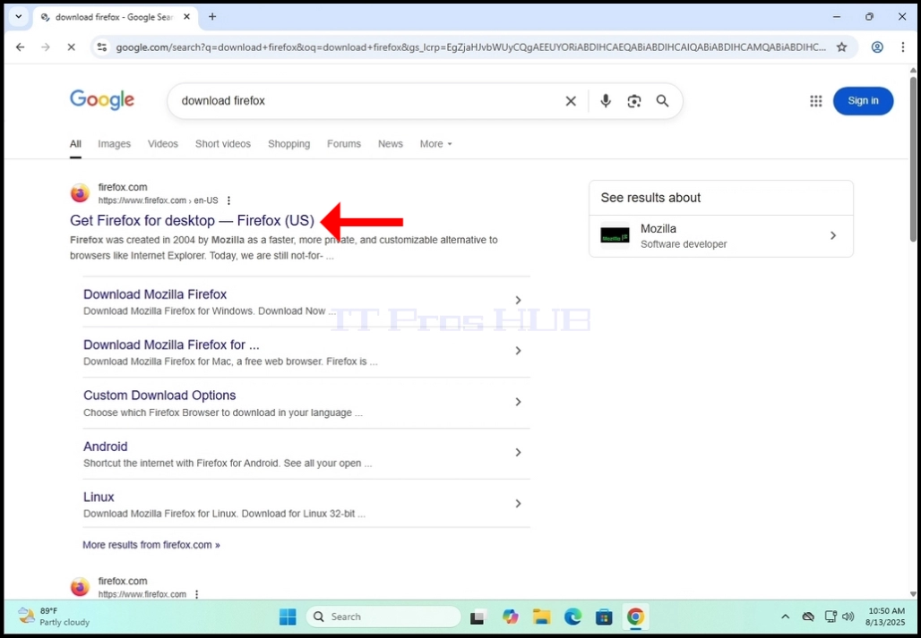Click the taskbar Search box
The width and height of the screenshot is (921, 638).
click(x=383, y=617)
